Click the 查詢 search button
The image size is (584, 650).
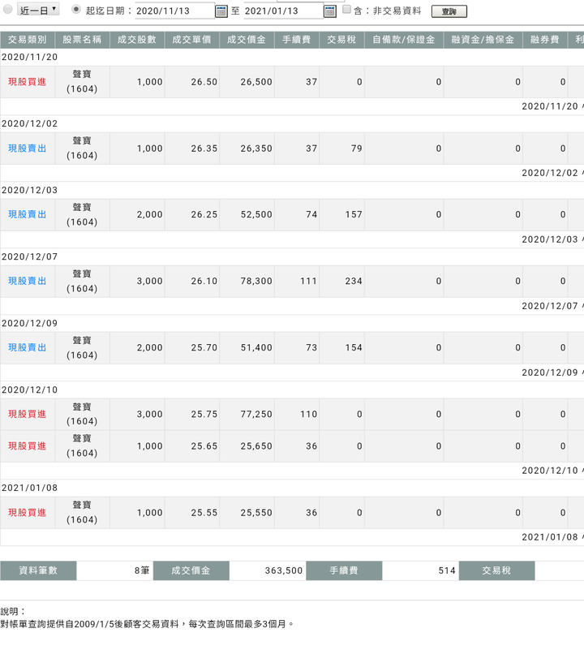[449, 11]
